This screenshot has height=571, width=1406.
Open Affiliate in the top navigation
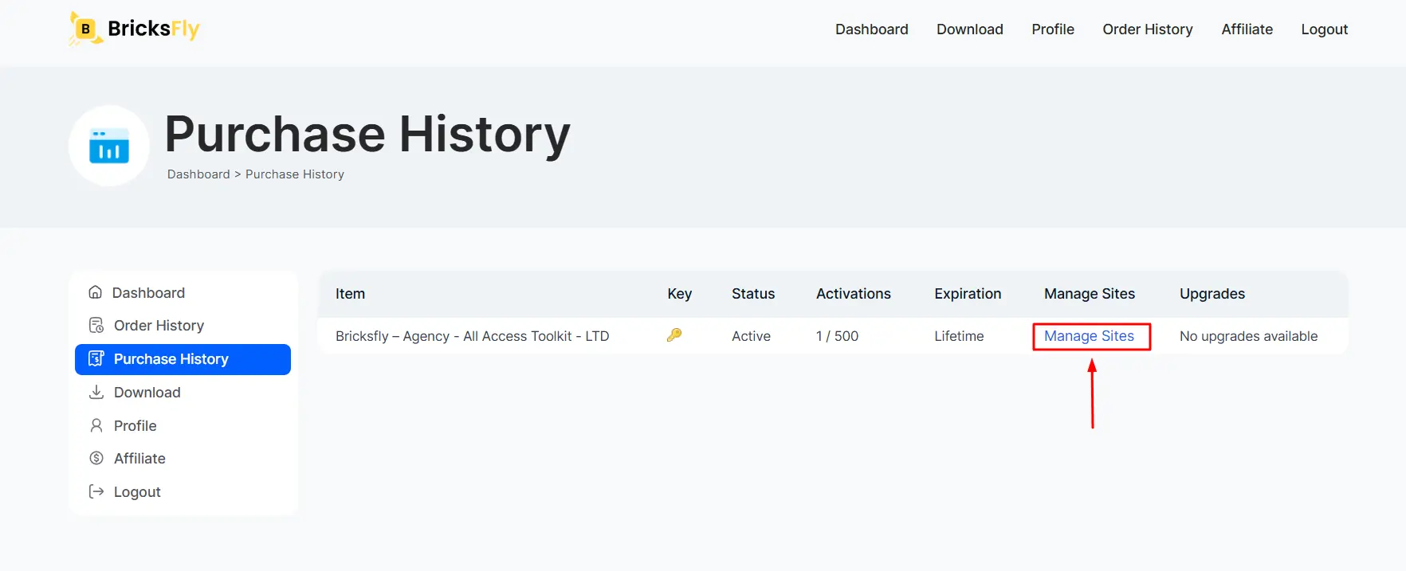tap(1247, 29)
